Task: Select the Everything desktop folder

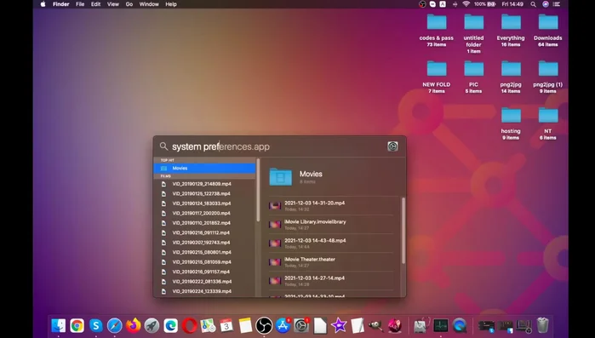Action: click(511, 30)
